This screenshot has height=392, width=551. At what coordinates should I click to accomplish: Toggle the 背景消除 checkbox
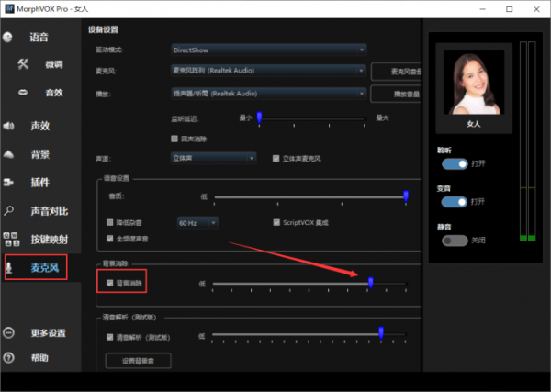(109, 283)
